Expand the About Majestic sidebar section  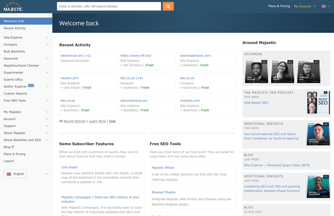(x=47, y=133)
